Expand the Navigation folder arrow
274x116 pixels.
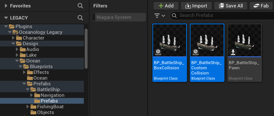click(31, 95)
